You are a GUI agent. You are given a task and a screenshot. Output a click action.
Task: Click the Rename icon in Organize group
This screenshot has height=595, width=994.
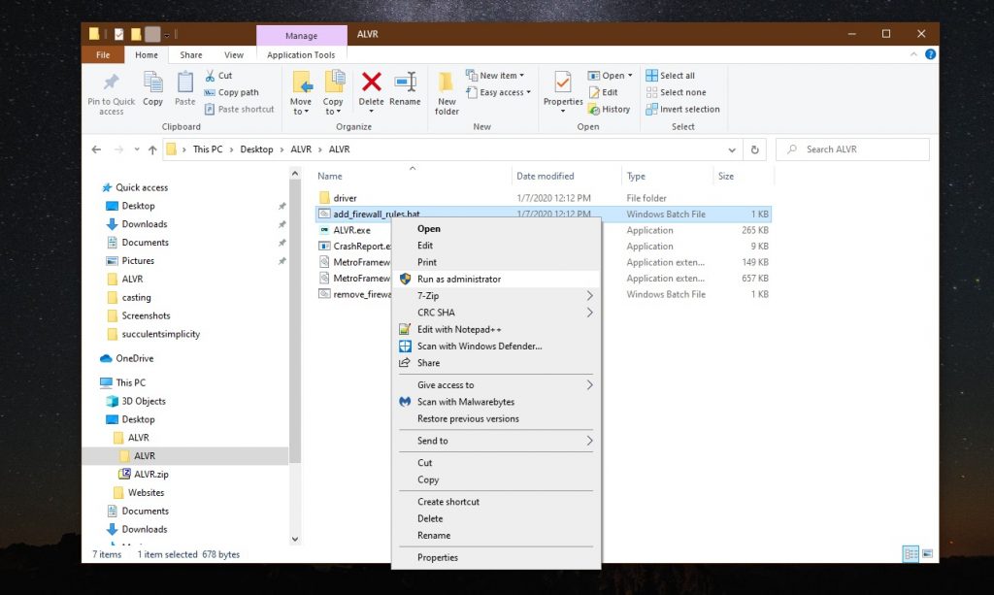[405, 82]
